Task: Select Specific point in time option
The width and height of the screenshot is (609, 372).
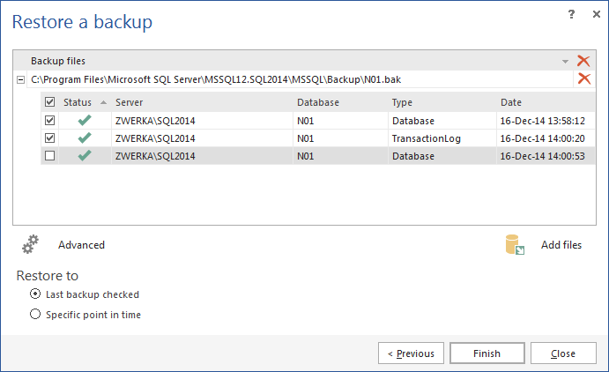Action: 35,314
